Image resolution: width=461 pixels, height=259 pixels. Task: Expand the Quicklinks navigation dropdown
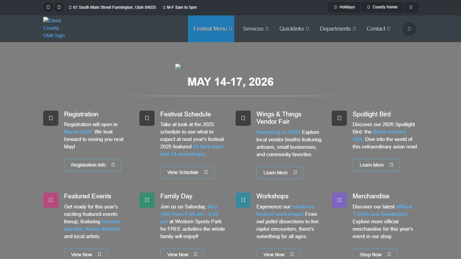[x=294, y=29]
